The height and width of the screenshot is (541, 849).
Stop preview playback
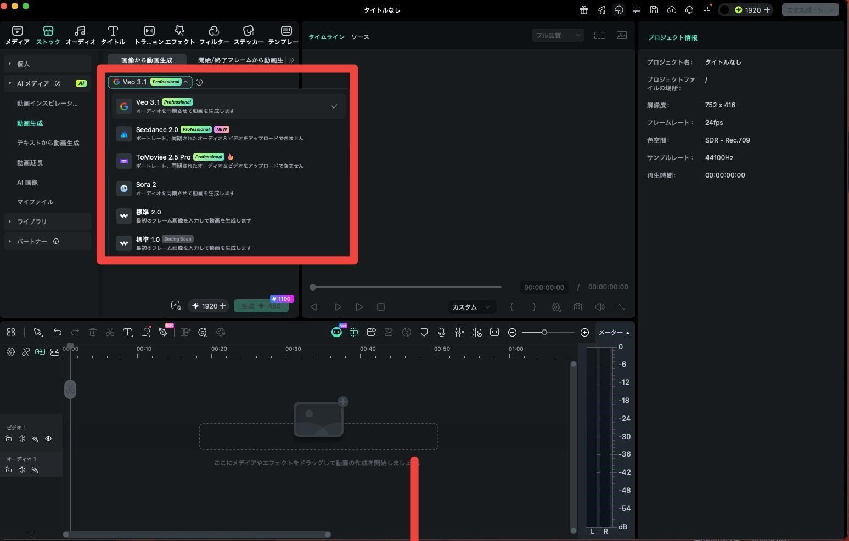pyautogui.click(x=381, y=307)
